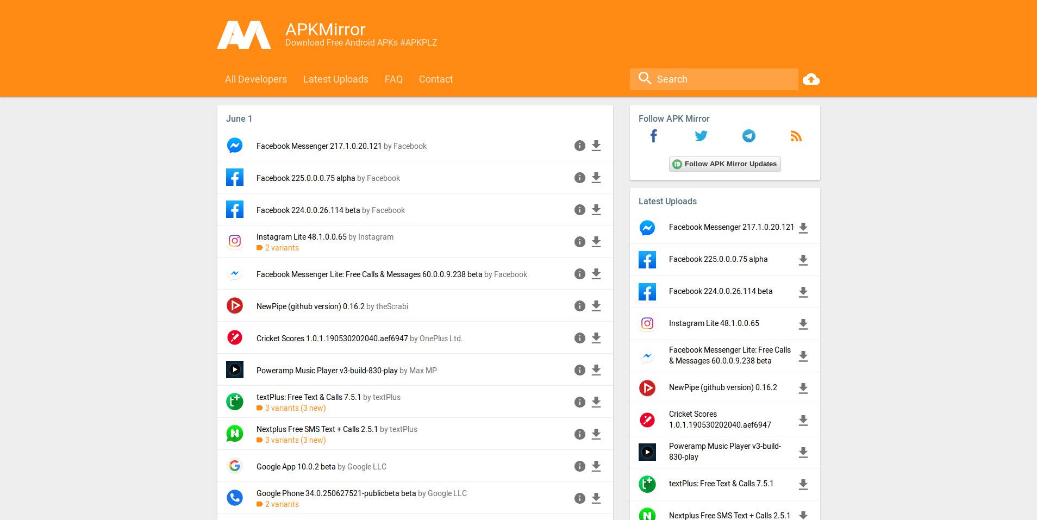Download Poweramp Music Player from main list
The height and width of the screenshot is (520, 1037).
click(x=596, y=370)
